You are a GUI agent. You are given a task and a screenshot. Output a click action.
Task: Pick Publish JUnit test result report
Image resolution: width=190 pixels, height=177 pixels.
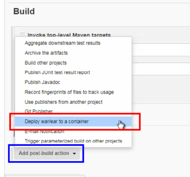57,73
